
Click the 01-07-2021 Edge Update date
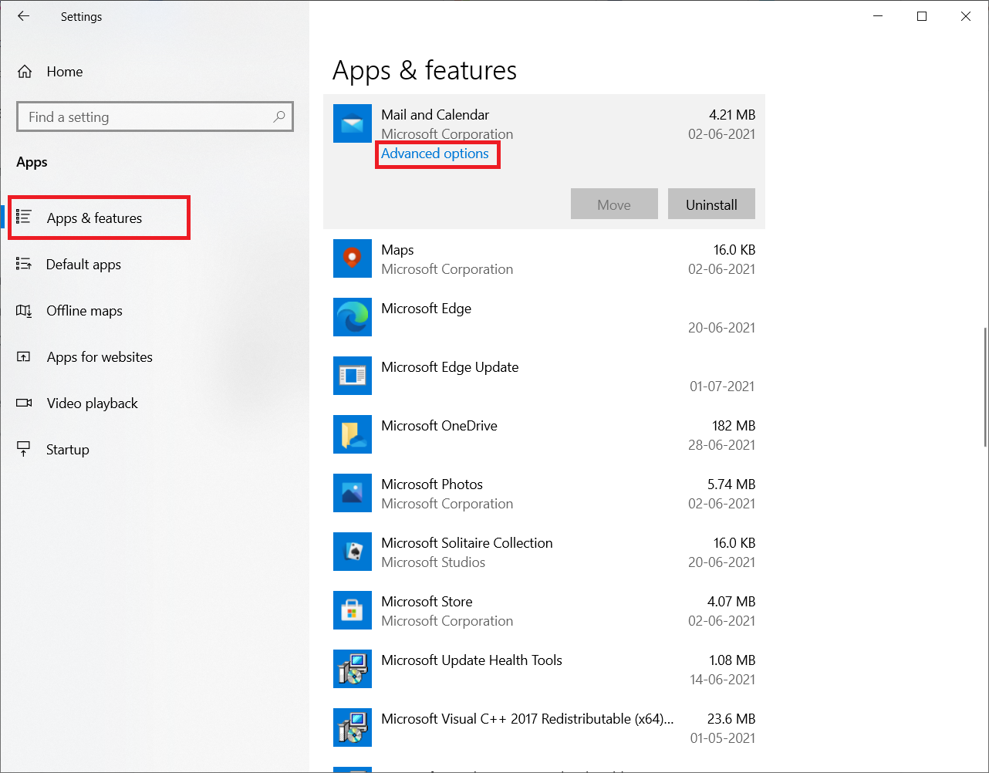coord(722,386)
